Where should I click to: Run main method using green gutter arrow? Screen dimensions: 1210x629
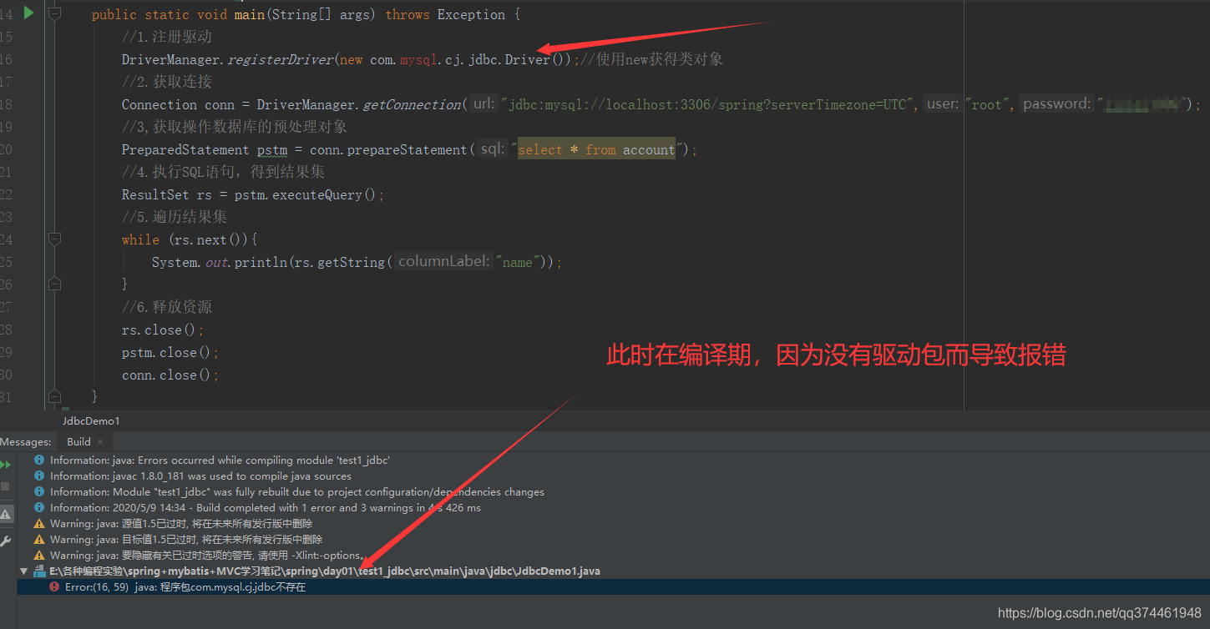point(28,13)
